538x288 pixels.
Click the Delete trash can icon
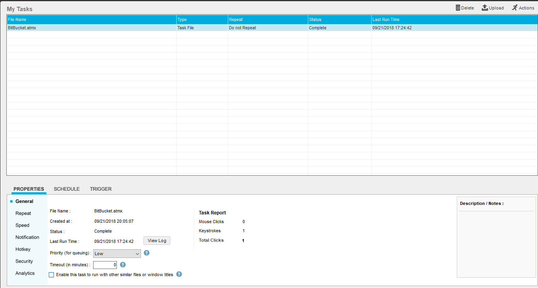coord(458,8)
